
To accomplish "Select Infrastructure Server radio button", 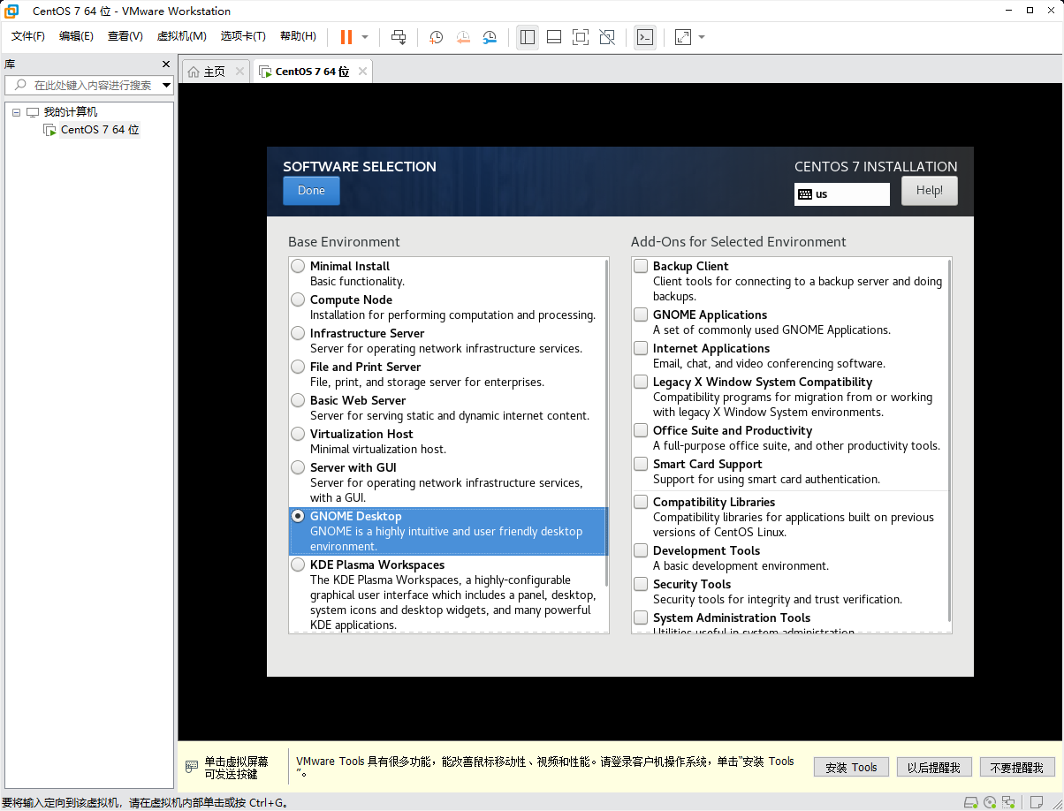I will [x=298, y=333].
